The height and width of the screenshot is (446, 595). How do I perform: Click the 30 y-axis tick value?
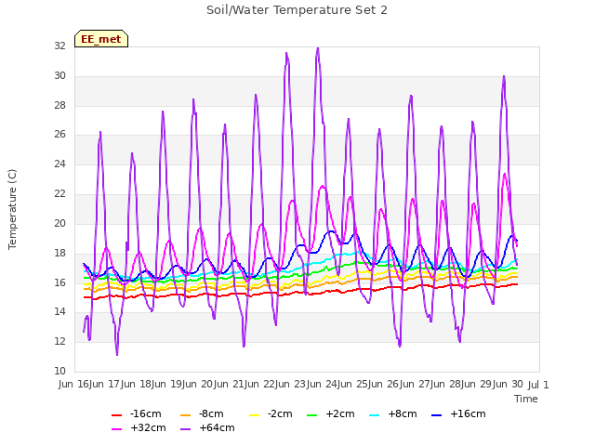[x=59, y=75]
